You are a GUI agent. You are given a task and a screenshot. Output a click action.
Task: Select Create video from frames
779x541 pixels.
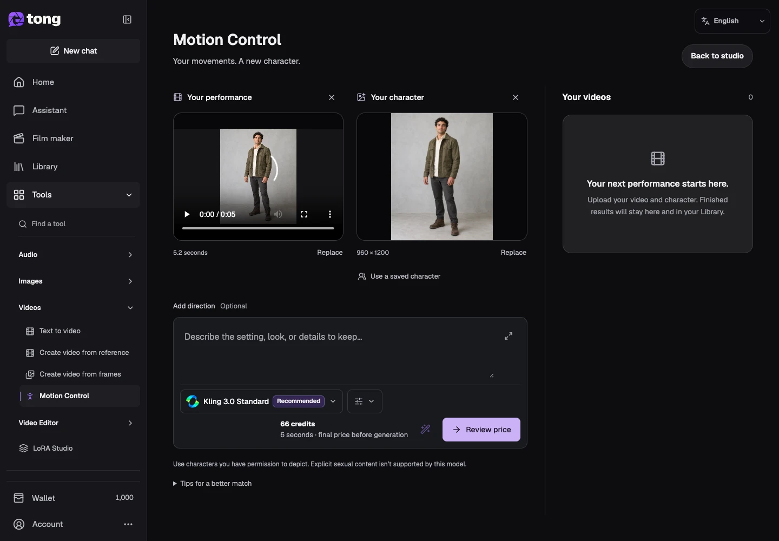80,374
